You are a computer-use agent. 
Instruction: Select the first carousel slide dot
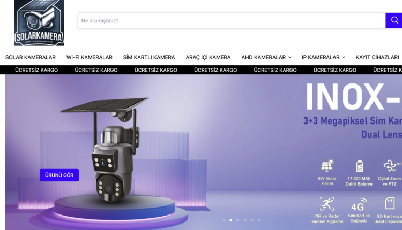coord(224,220)
